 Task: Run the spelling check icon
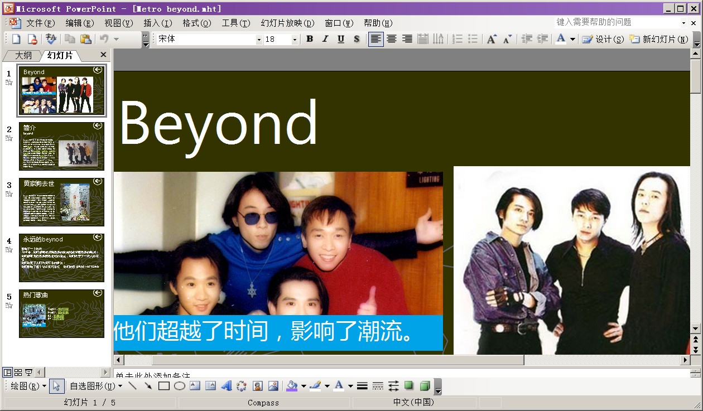[x=51, y=39]
